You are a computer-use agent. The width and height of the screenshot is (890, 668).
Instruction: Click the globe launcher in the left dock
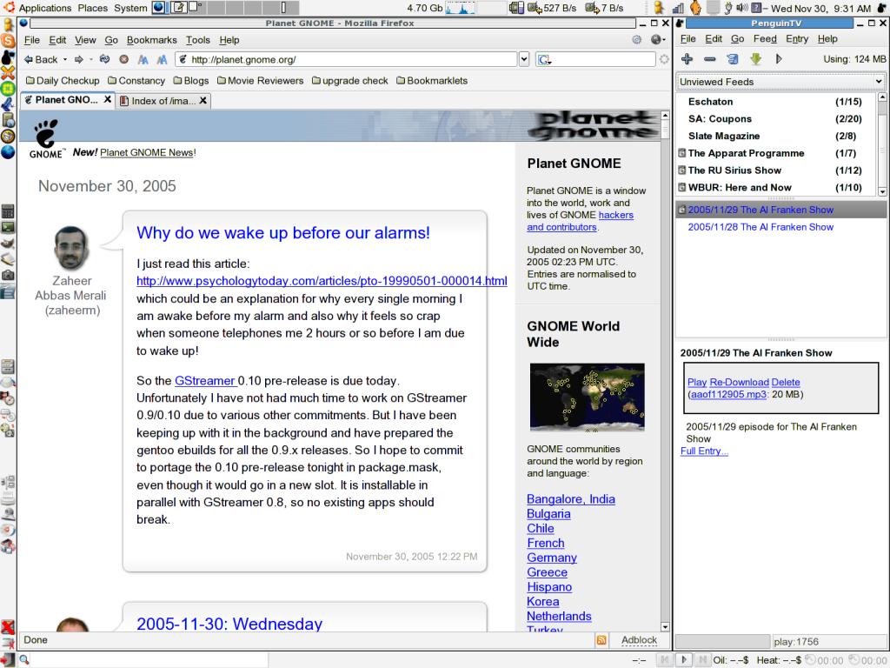tap(8, 151)
